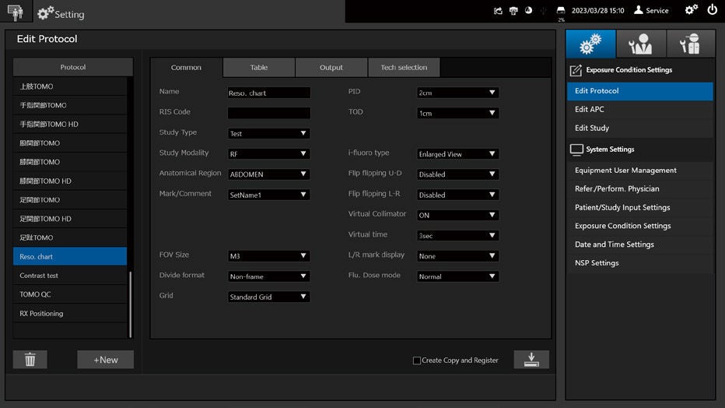The image size is (725, 408).
Task: Select the 足趾TOMO protocol
Action: [x=70, y=237]
